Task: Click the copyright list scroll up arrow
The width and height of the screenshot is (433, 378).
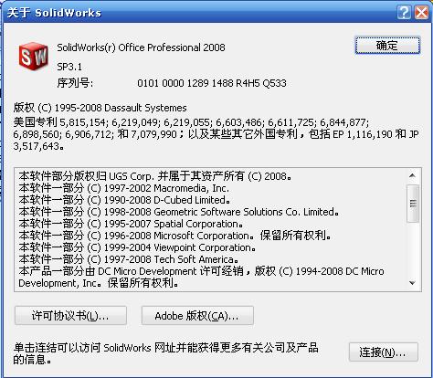Action: [413, 175]
